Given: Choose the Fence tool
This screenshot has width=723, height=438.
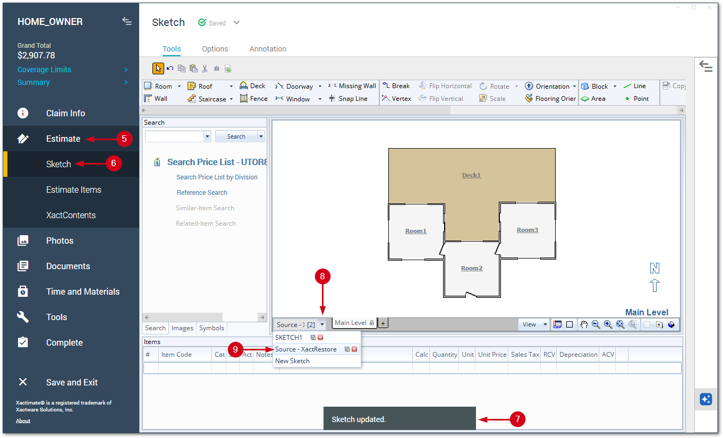Looking at the screenshot, I should click(x=253, y=99).
